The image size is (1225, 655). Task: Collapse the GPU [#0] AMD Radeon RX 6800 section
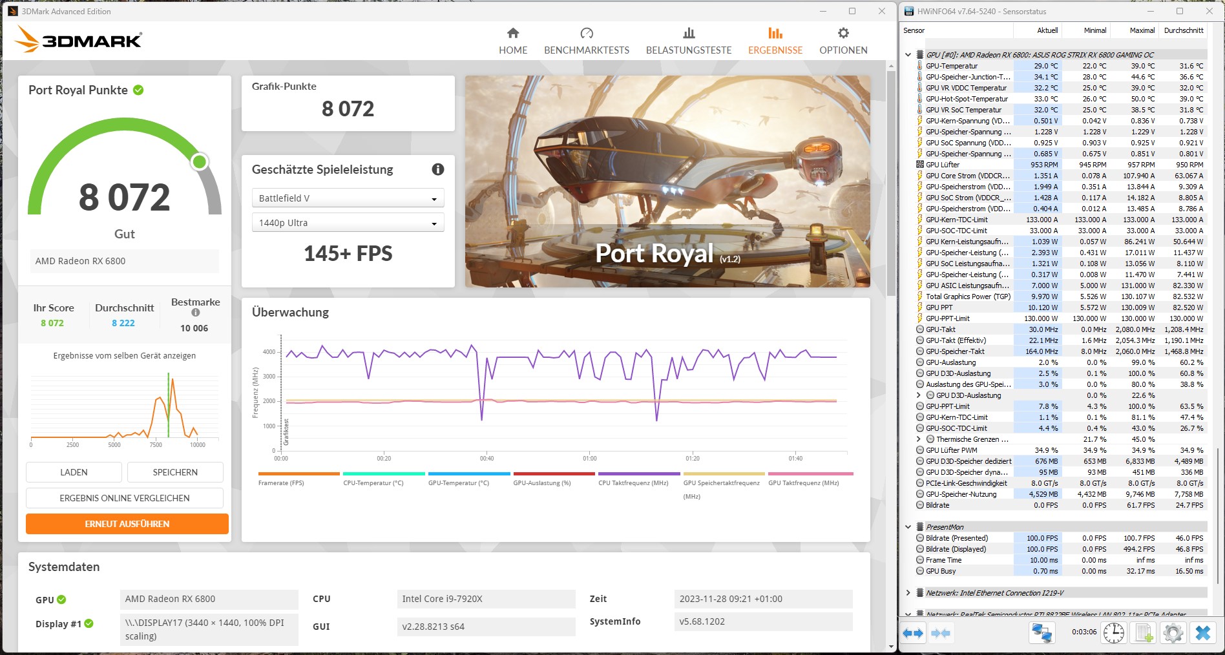(x=908, y=55)
